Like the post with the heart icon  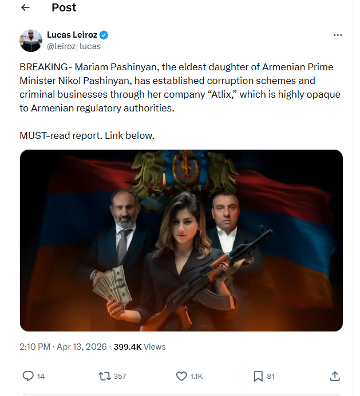click(x=181, y=376)
